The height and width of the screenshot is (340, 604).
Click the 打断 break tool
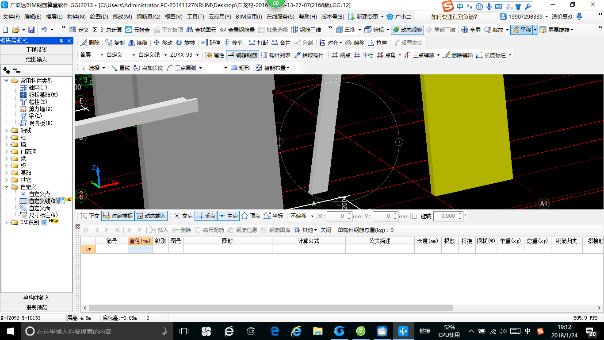point(258,42)
